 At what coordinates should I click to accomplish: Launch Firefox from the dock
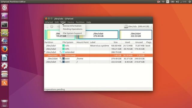4,49
